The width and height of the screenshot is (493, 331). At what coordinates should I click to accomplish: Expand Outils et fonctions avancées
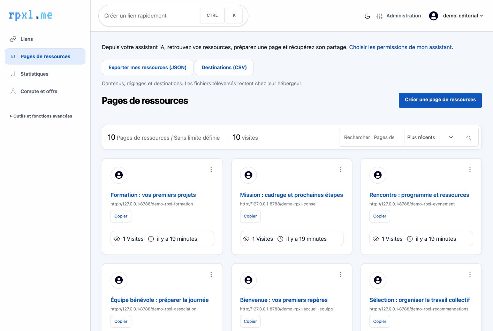(x=41, y=116)
